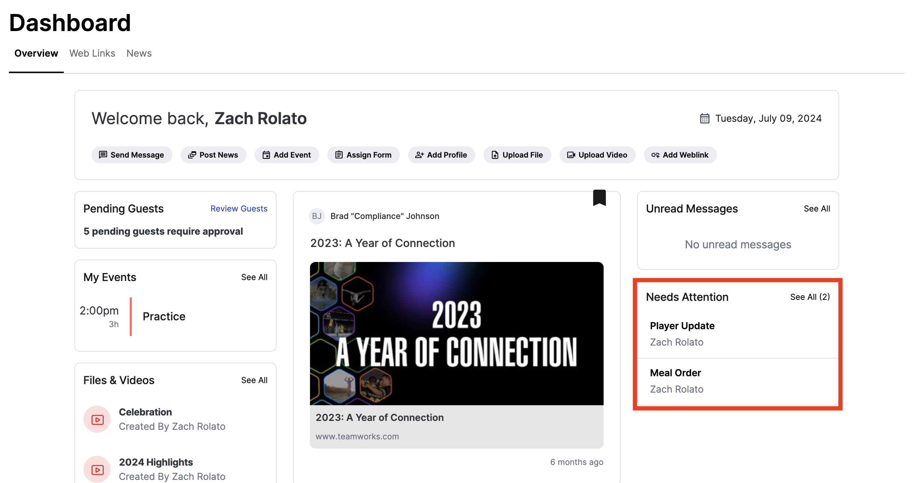Click the Send Message button
The image size is (916, 483).
131,155
